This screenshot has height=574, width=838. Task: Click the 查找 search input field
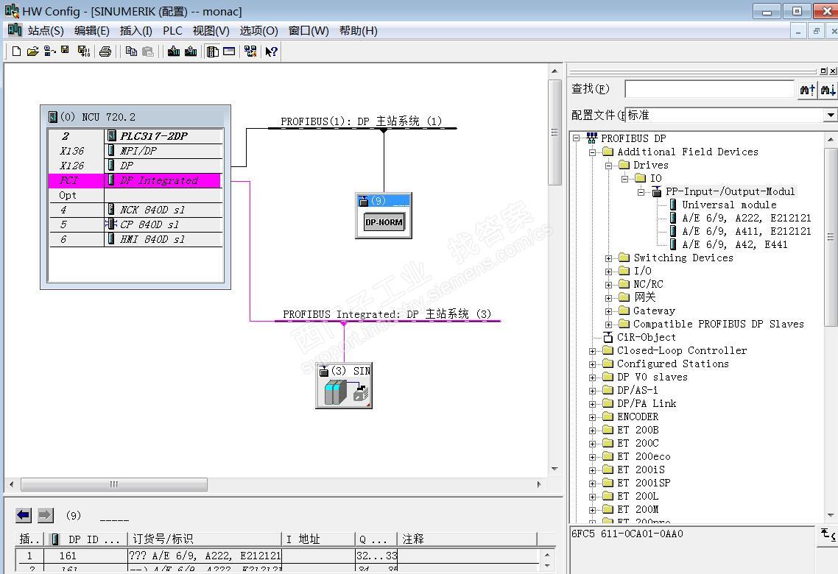pos(709,89)
